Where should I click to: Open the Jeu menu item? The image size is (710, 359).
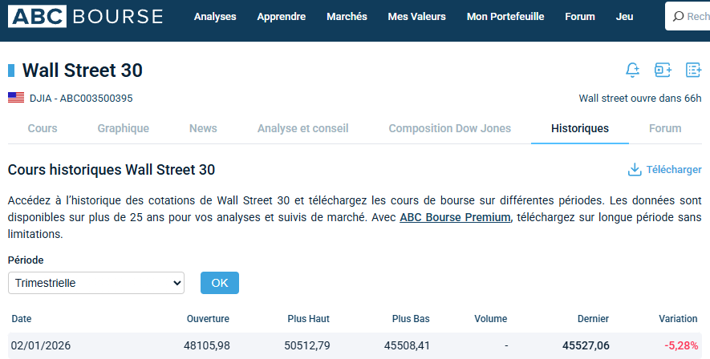coord(624,17)
